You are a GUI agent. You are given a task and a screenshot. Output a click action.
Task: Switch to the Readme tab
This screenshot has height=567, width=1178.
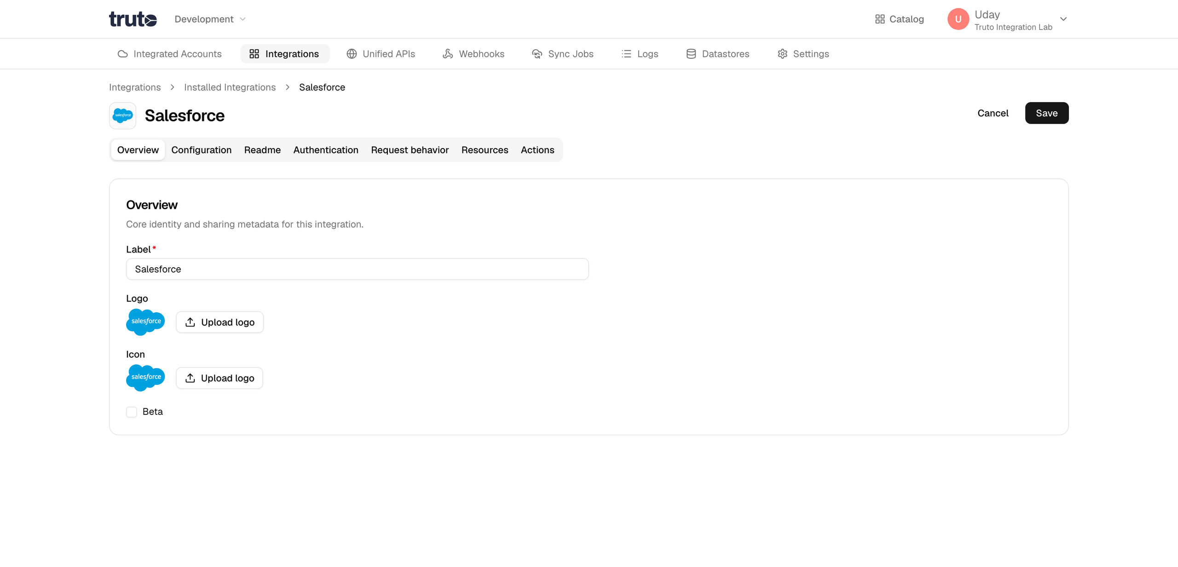point(262,150)
